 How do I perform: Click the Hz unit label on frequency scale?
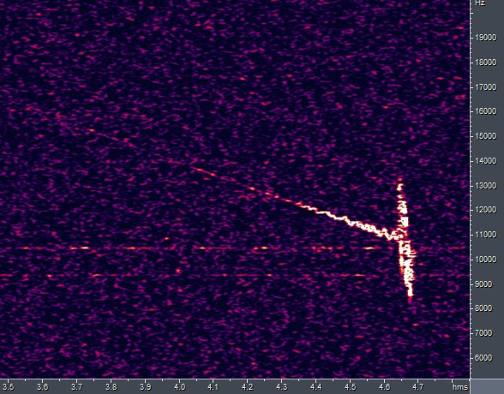(480, 3)
